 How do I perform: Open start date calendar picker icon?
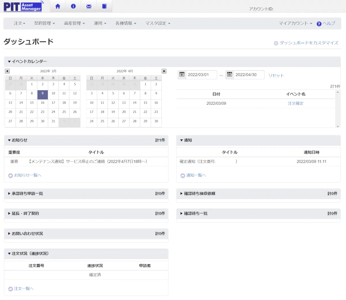pyautogui.click(x=182, y=75)
